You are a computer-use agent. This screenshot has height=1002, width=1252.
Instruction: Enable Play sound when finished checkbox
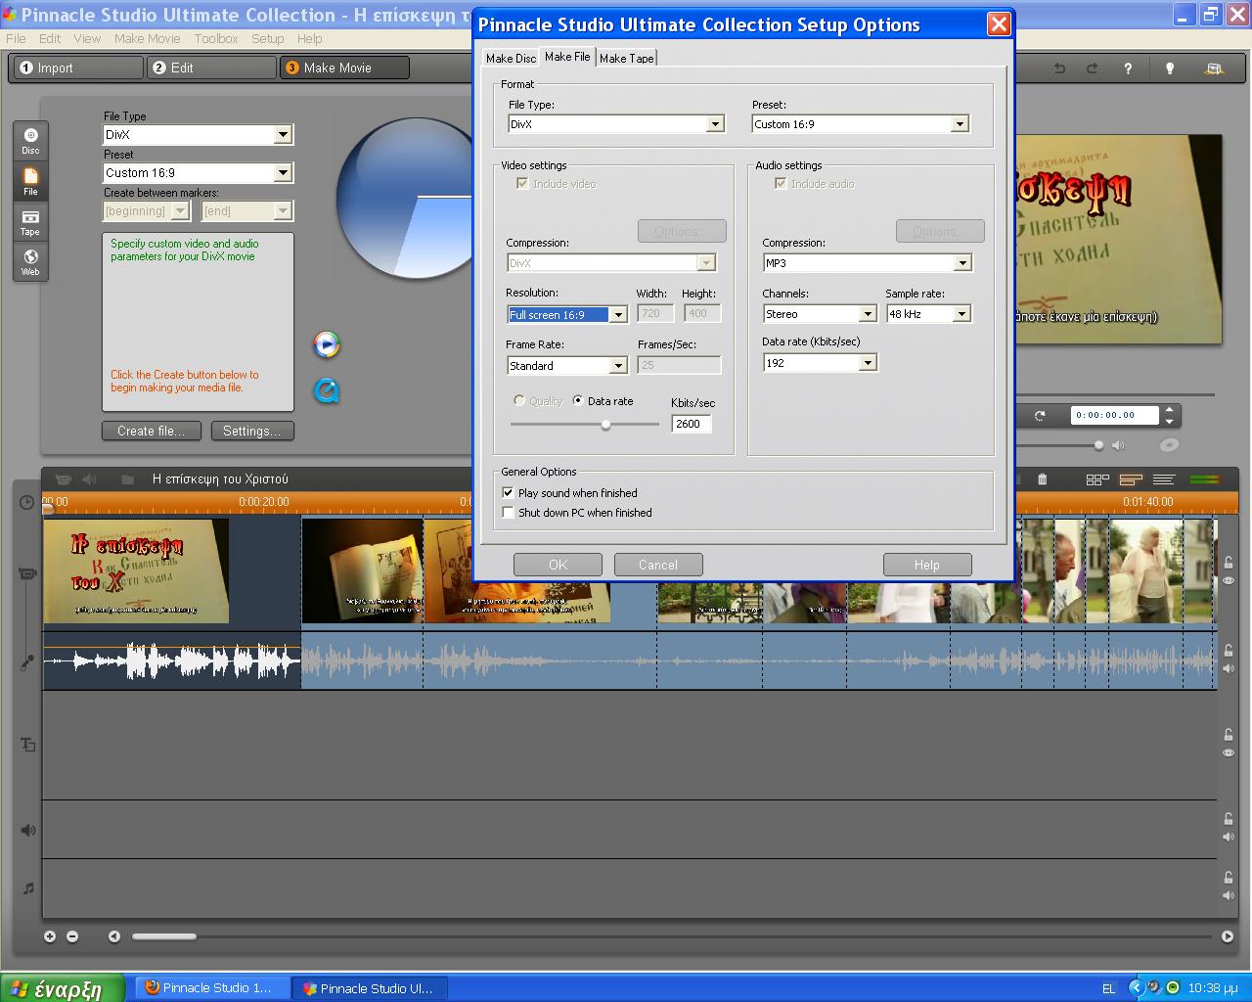coord(508,493)
